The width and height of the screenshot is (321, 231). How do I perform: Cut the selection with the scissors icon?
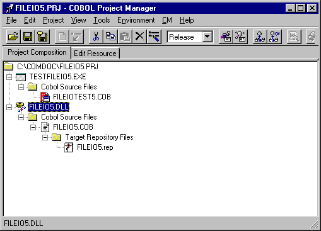[96, 37]
